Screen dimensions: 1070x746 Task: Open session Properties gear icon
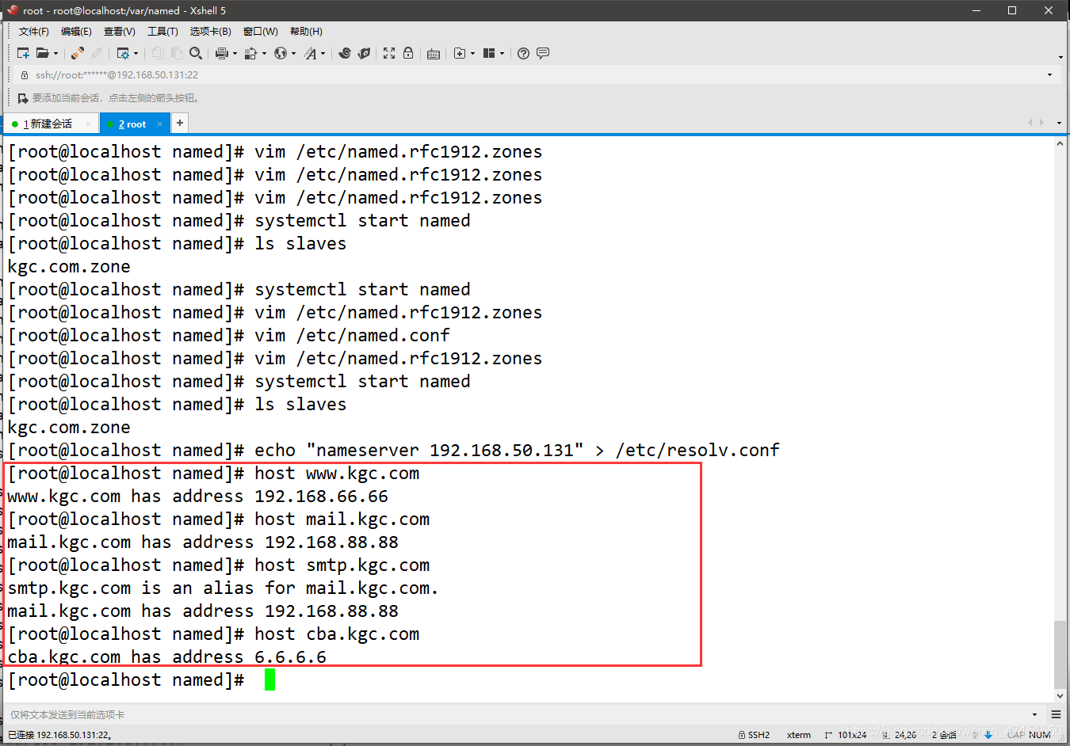123,53
